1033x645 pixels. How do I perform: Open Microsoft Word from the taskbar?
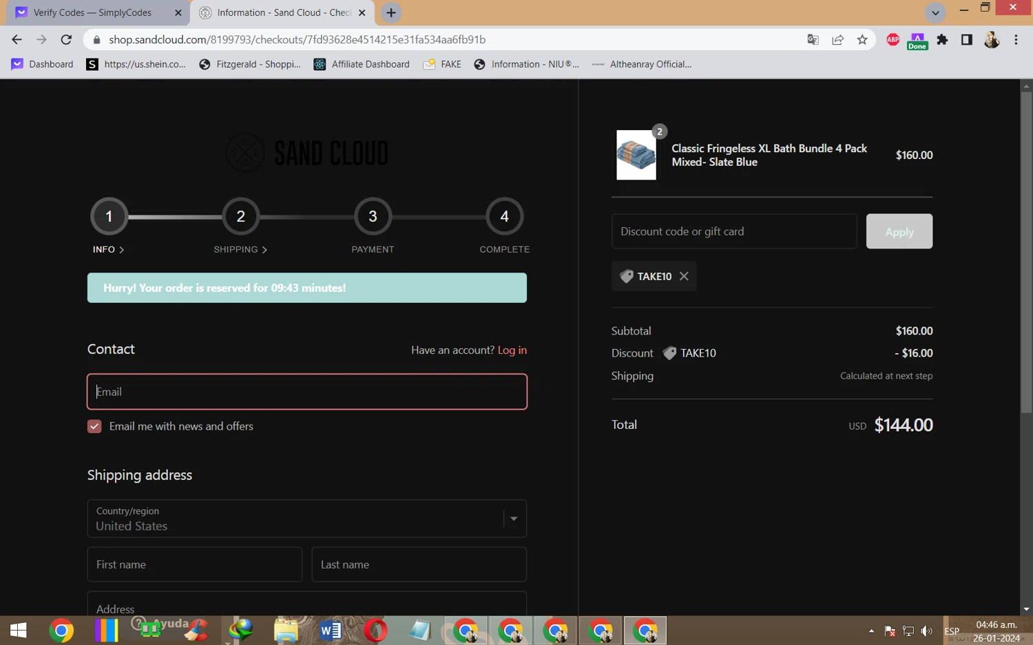click(x=331, y=630)
